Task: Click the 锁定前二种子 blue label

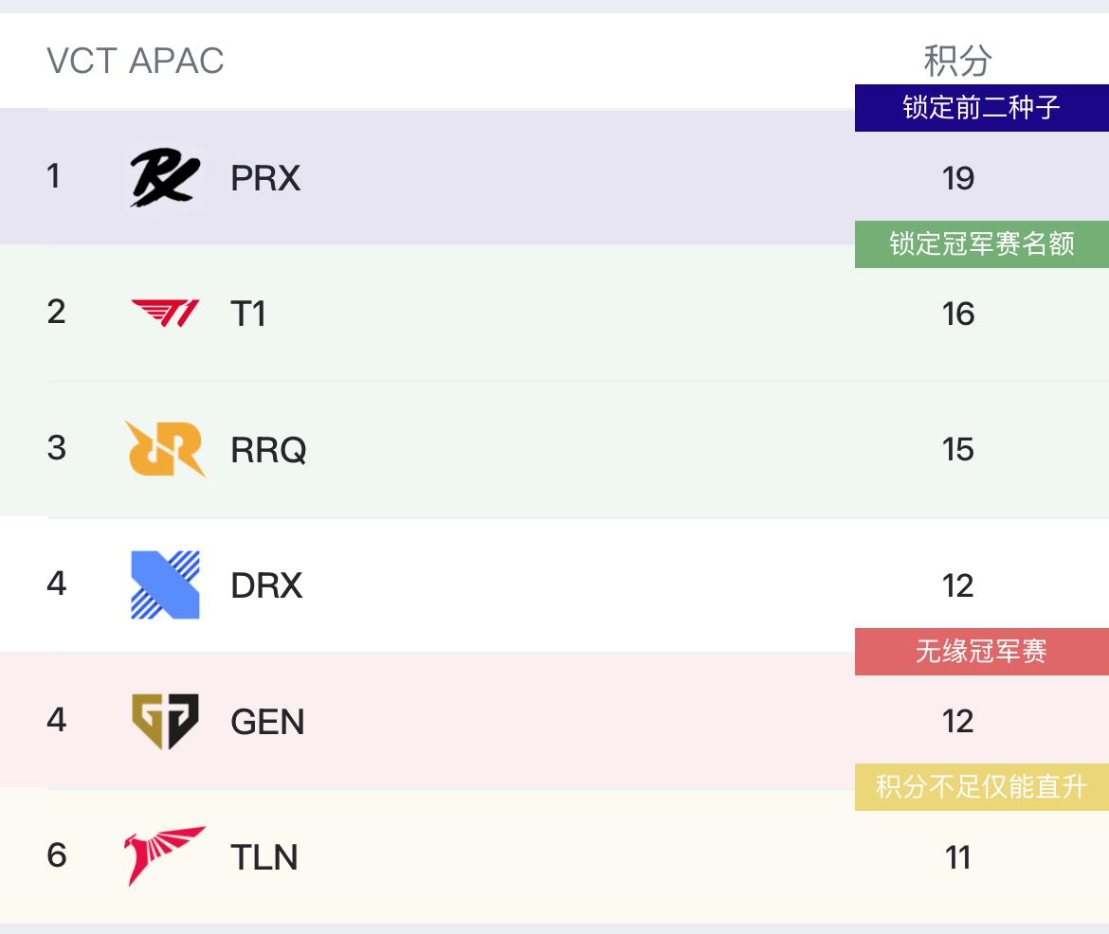Action: (981, 108)
